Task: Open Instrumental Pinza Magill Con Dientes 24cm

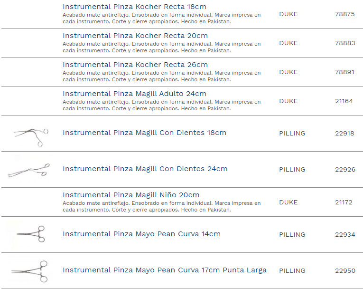Action: click(x=145, y=169)
